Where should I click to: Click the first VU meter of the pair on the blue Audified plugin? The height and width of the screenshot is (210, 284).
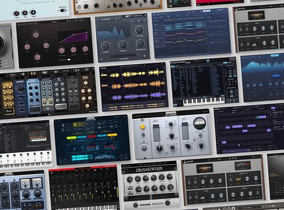pyautogui.click(x=26, y=184)
